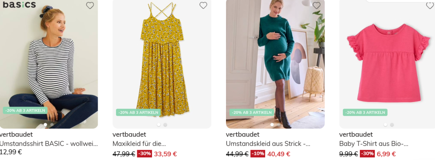Show second image of yellow Maxikleid dot
The image size is (435, 160).
pos(165,125)
